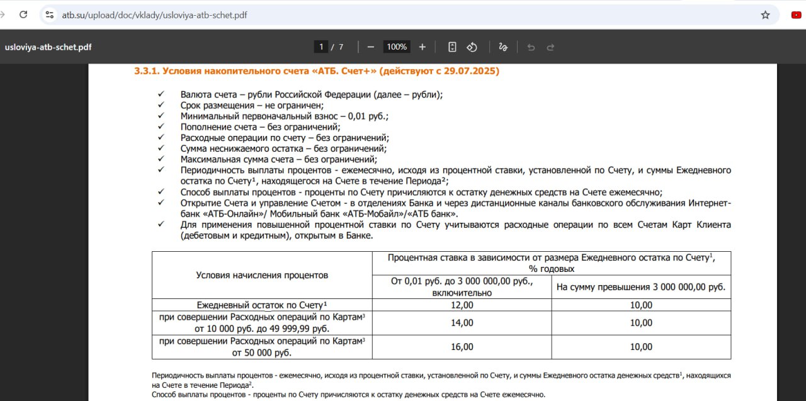Click table row label "Ежедневный остаток по Счету"
The image size is (806, 401).
[x=262, y=305]
